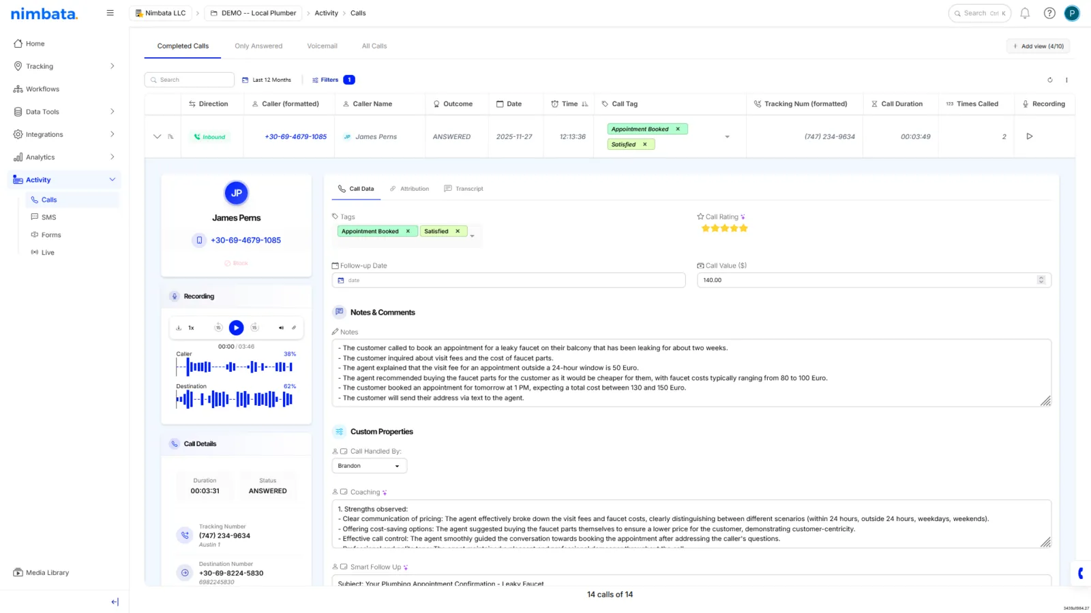The image size is (1091, 613).
Task: Seek in the Destination waveform
Action: pos(235,399)
